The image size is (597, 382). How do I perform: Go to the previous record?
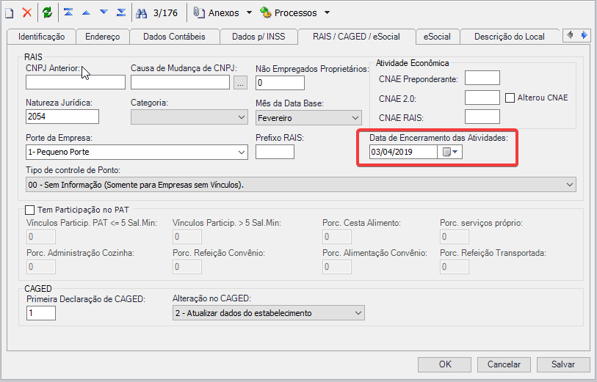87,12
